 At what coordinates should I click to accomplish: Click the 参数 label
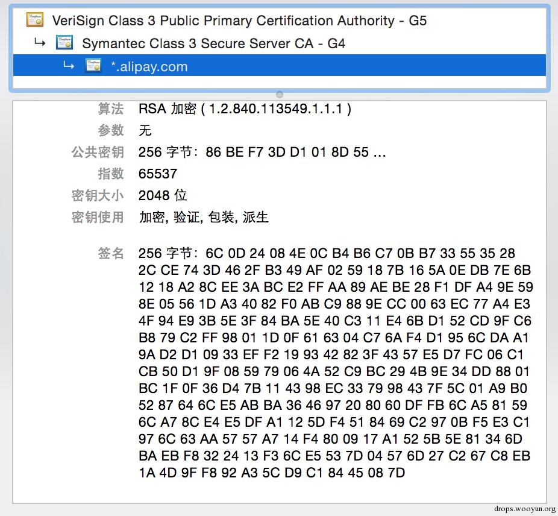coord(111,130)
